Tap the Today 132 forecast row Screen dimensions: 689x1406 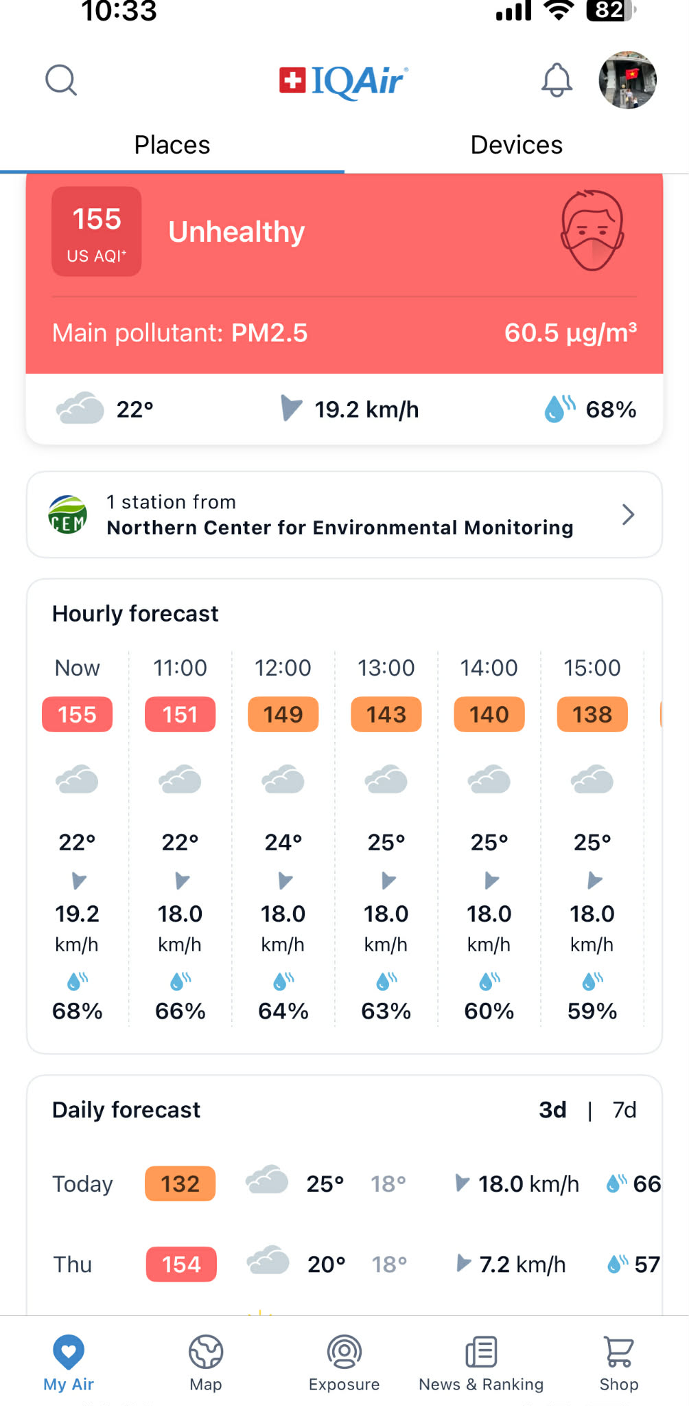click(x=180, y=1184)
